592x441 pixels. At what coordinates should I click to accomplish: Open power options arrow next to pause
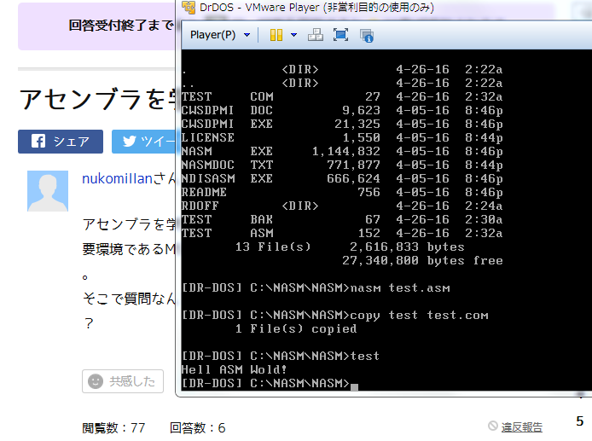pyautogui.click(x=293, y=35)
